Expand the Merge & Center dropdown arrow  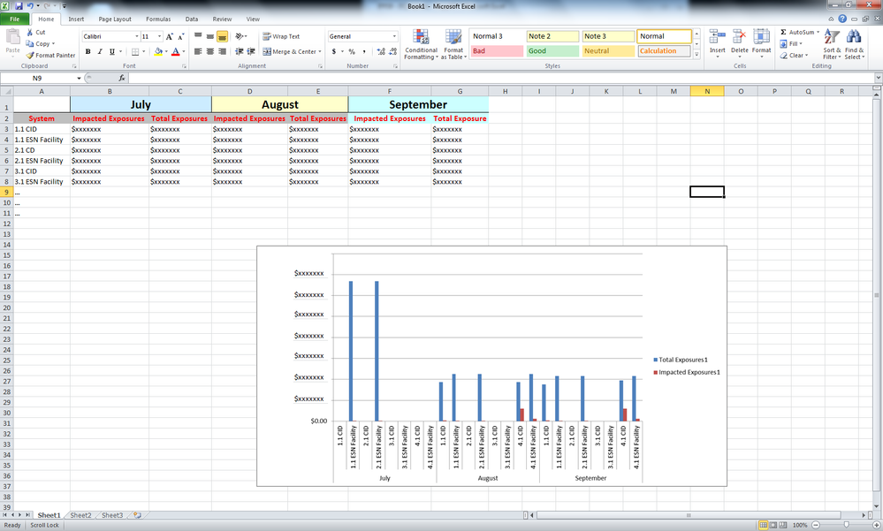[x=320, y=52]
